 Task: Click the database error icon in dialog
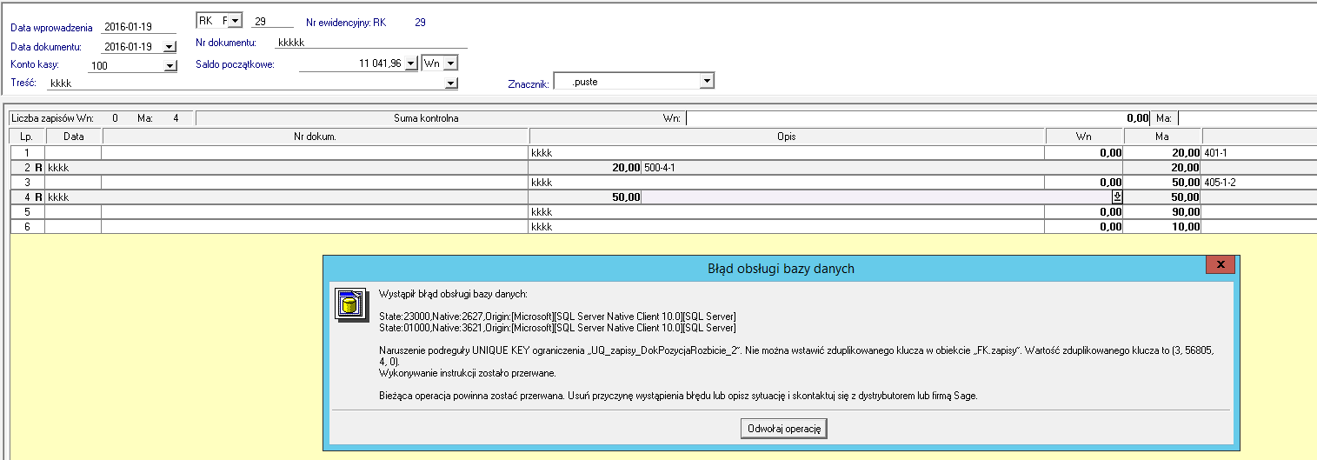pyautogui.click(x=349, y=303)
